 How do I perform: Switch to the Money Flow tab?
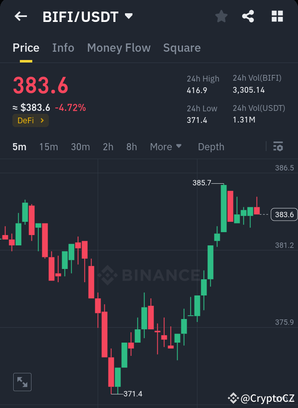(x=119, y=48)
